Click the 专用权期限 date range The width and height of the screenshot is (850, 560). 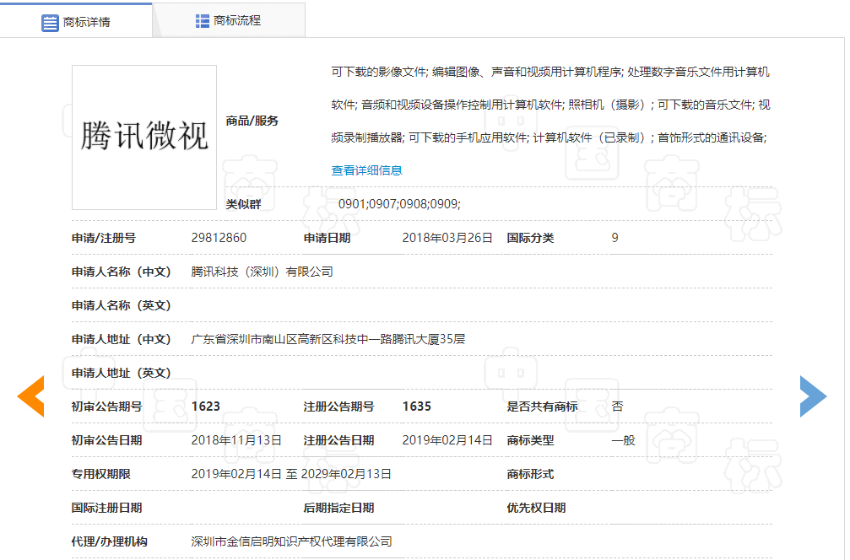tap(291, 474)
